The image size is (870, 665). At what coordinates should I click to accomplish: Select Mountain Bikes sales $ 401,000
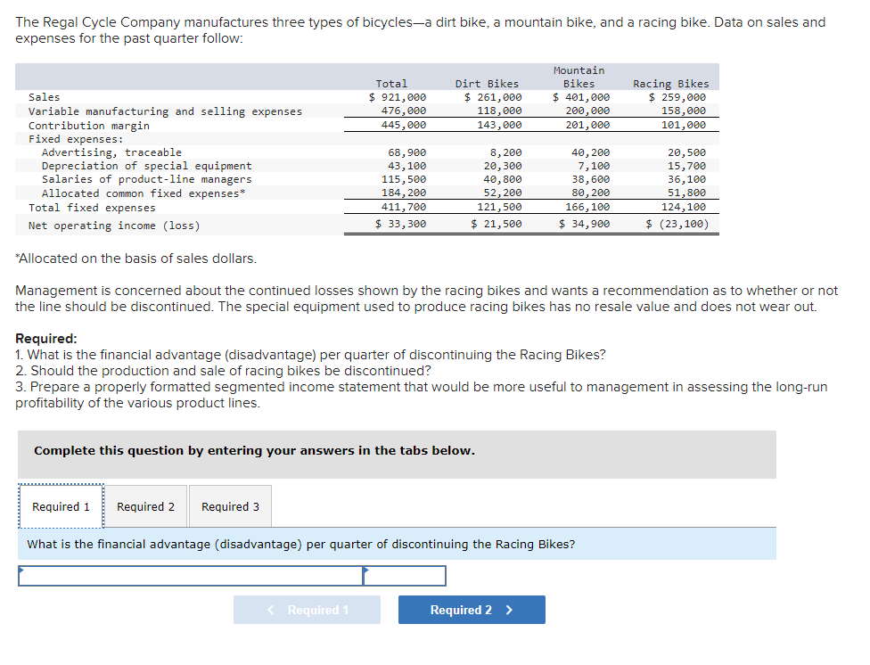(581, 97)
